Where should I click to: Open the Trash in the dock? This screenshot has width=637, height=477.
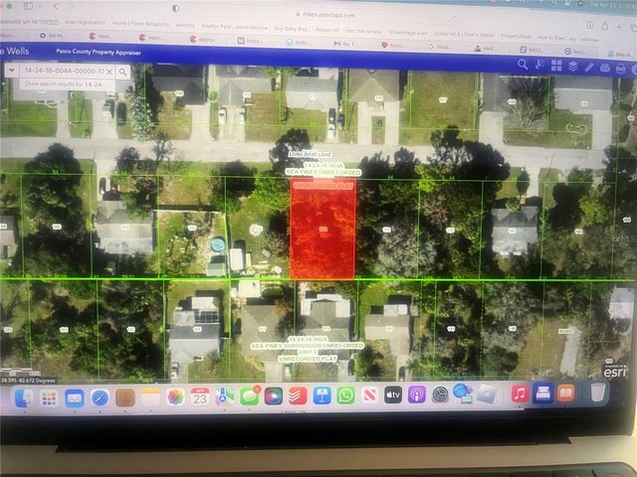597,395
